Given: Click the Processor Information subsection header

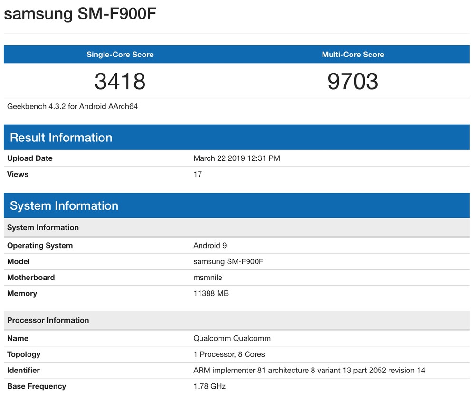Looking at the screenshot, I should pyautogui.click(x=48, y=320).
